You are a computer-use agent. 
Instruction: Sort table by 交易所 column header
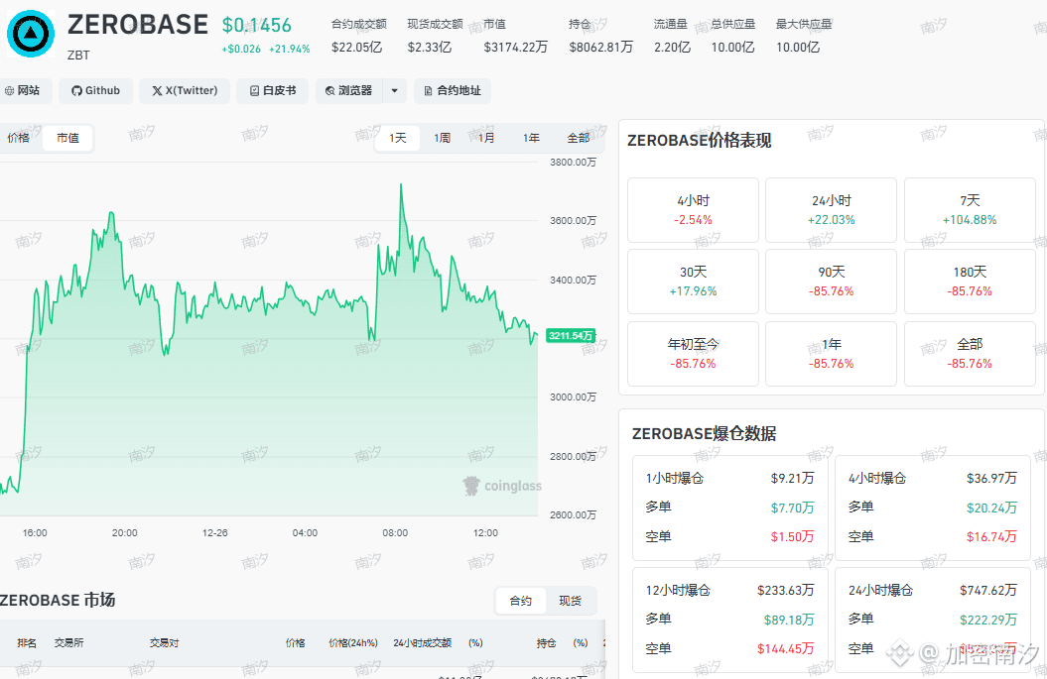point(68,643)
